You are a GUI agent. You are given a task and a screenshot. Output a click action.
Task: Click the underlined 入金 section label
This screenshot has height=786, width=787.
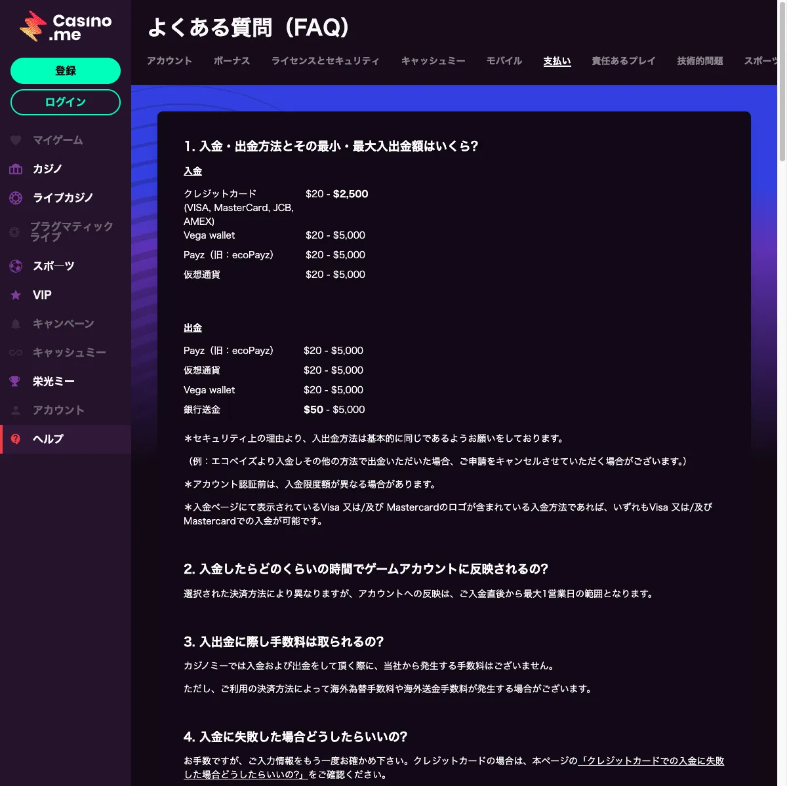tap(193, 171)
